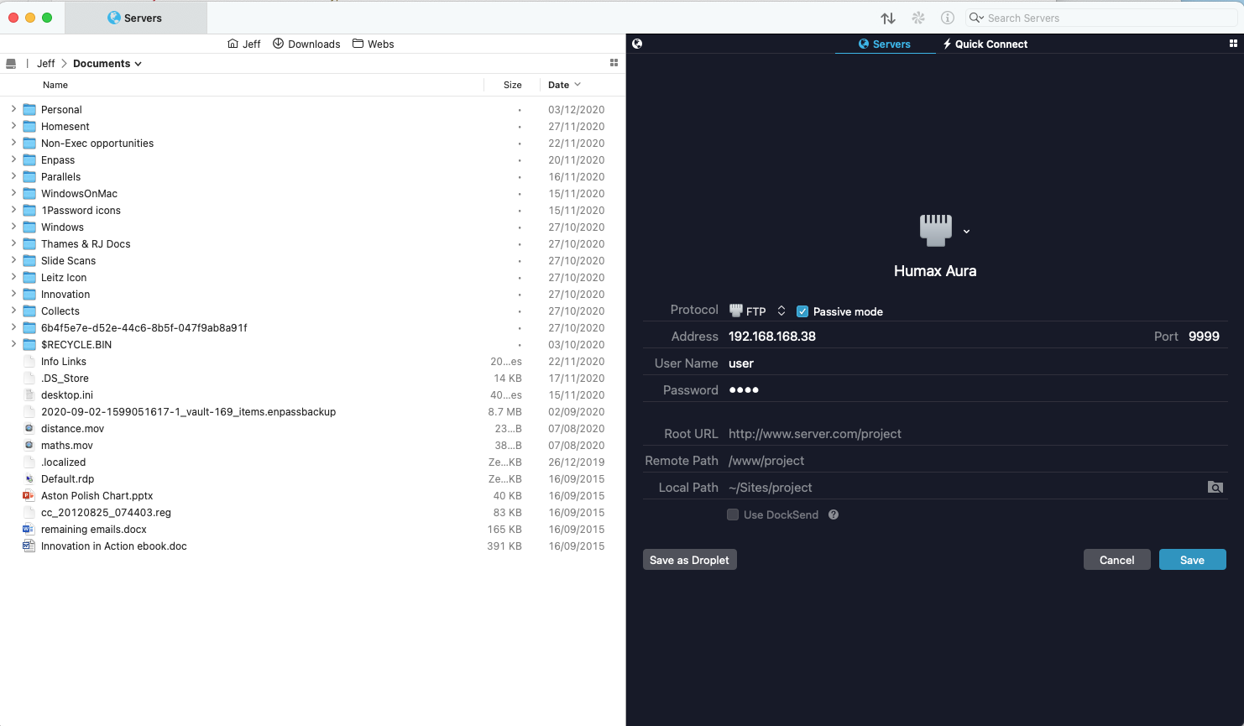This screenshot has height=726, width=1244.
Task: Open the DockSend help question mark
Action: [834, 514]
